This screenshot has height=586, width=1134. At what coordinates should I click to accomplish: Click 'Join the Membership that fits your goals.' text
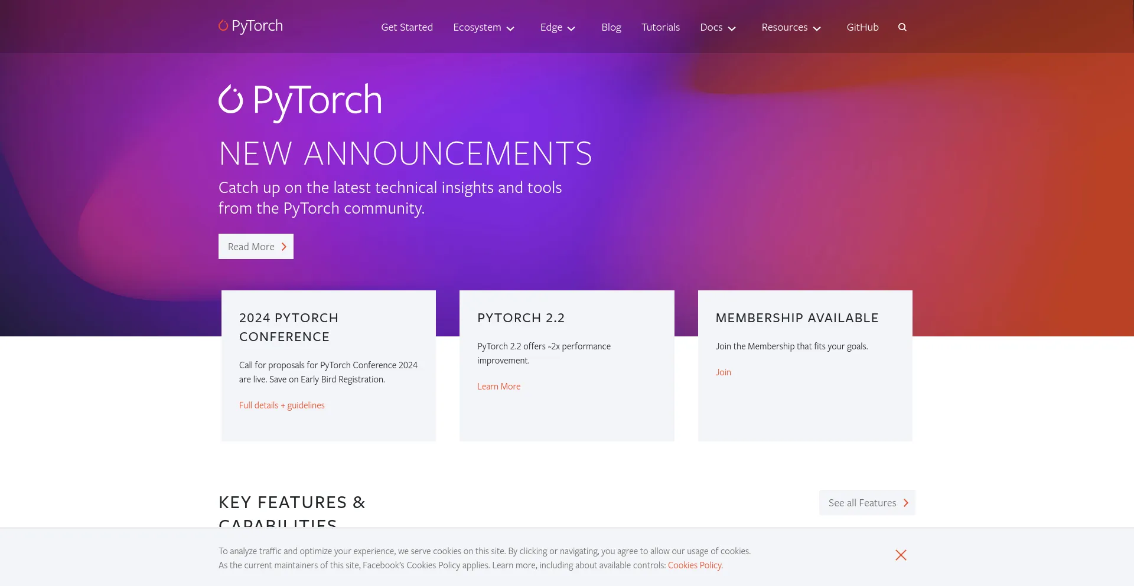(x=791, y=346)
